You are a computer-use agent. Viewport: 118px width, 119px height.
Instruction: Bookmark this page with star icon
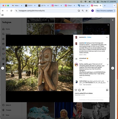tap(87, 11)
